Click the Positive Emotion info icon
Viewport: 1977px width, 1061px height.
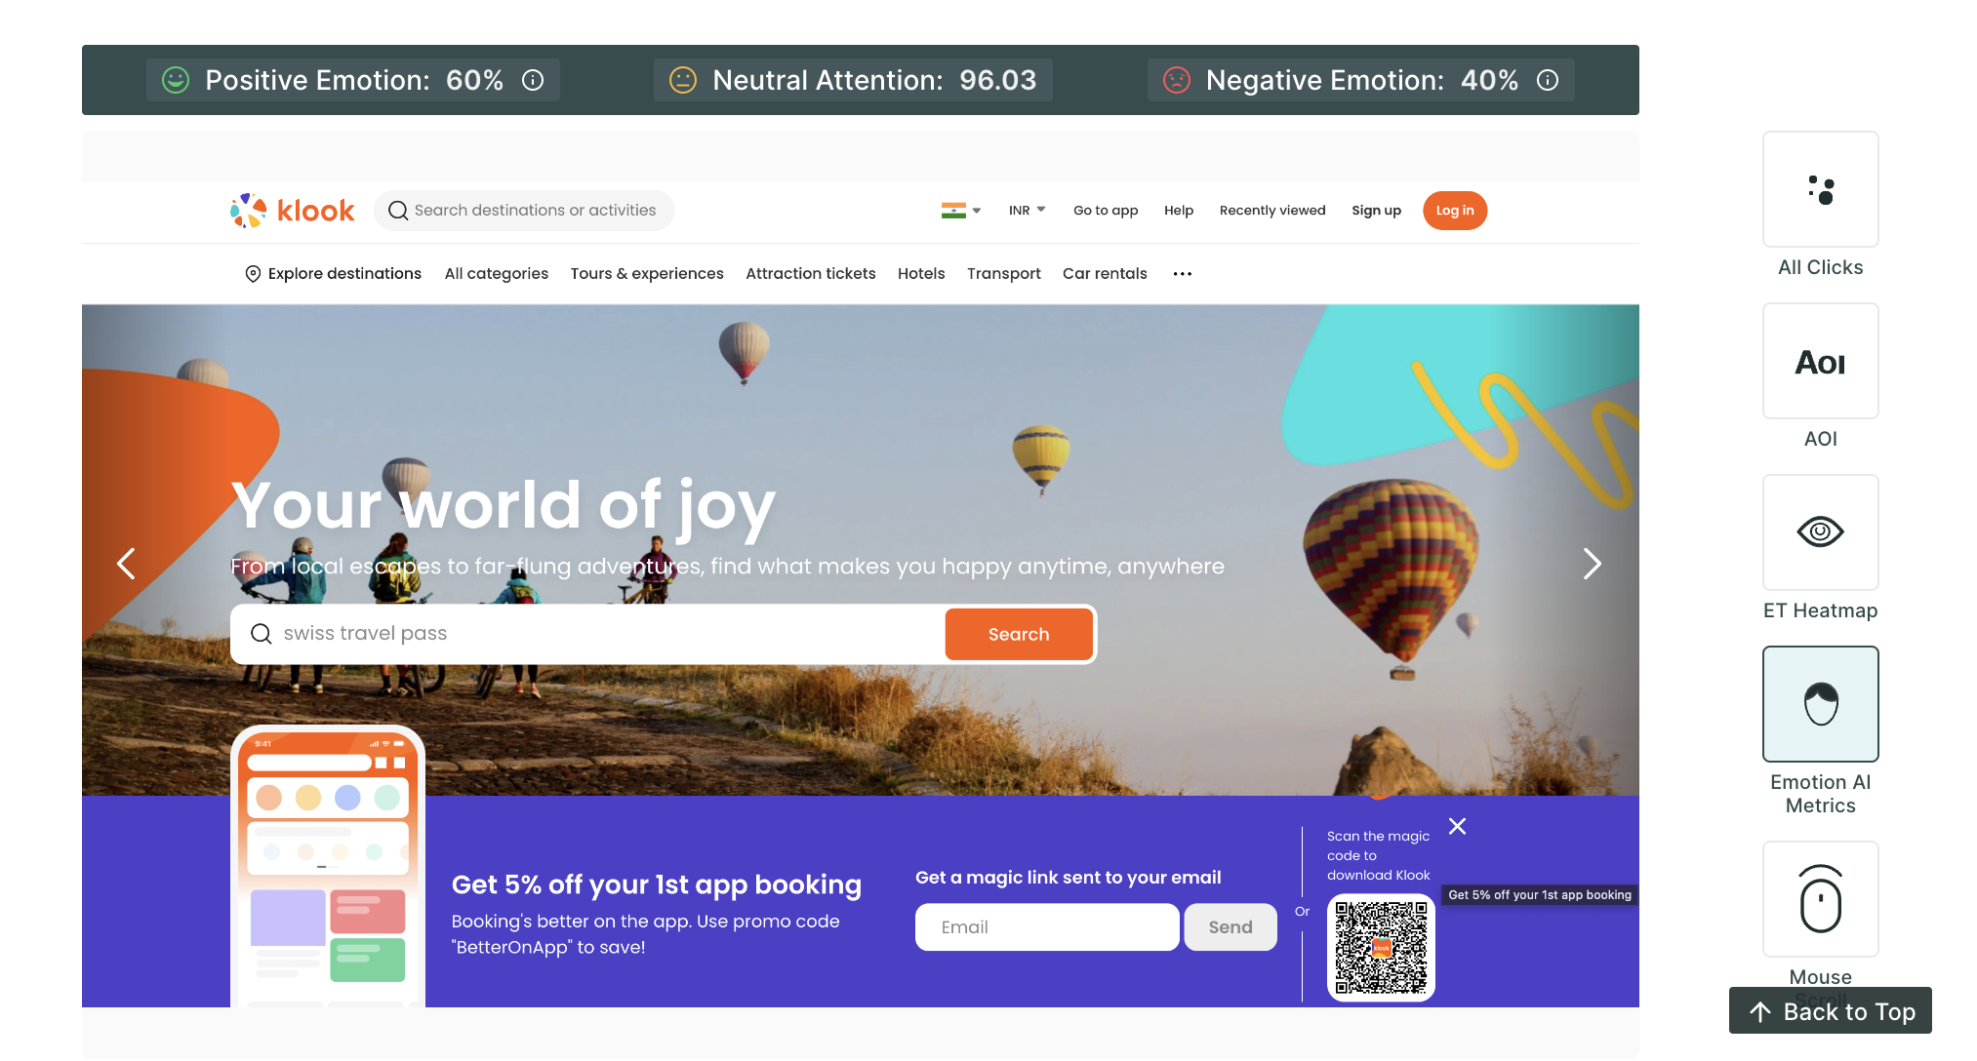(533, 80)
